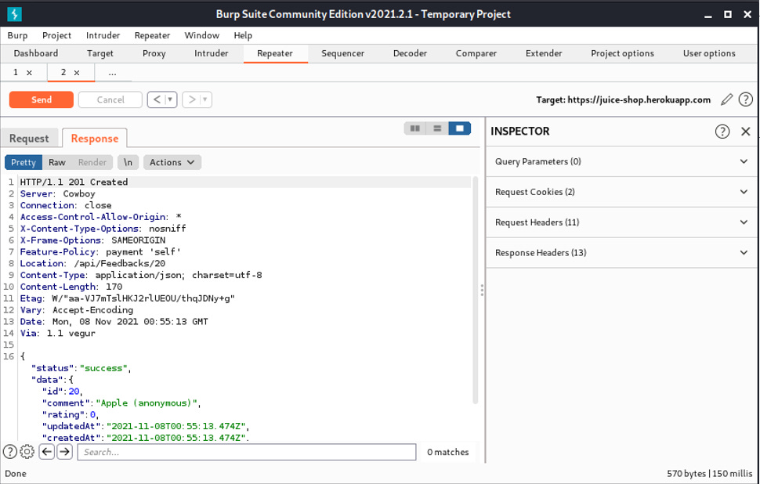This screenshot has height=484, width=760.
Task: Close Repeater tab 2
Action: click(x=77, y=73)
